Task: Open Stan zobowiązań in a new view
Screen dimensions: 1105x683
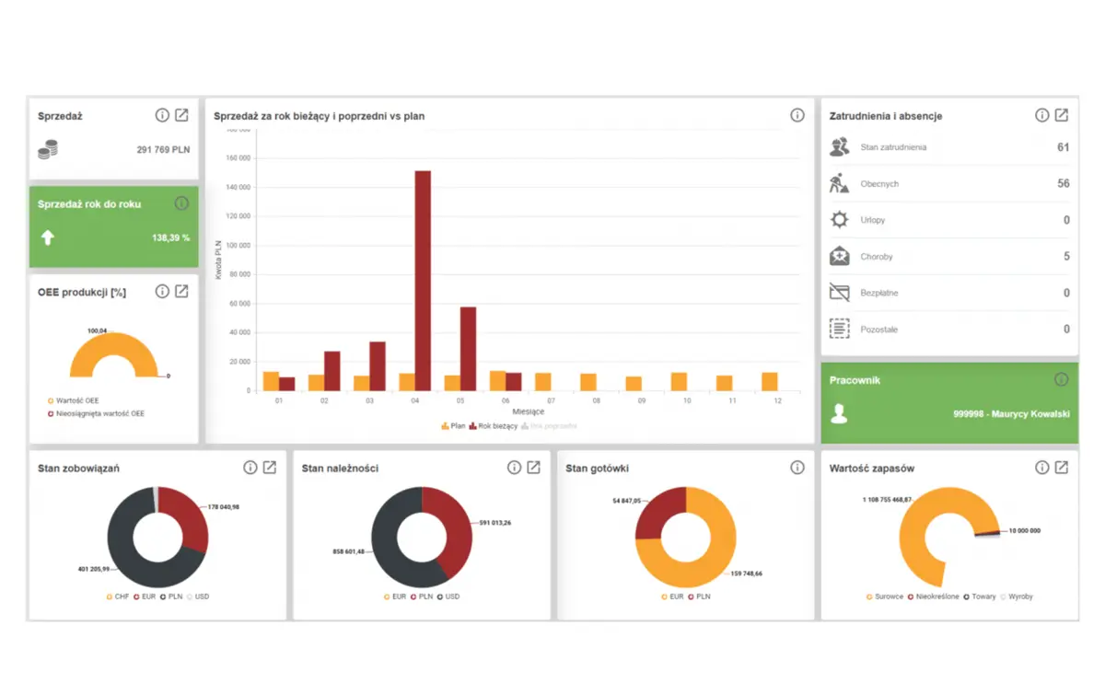Action: (x=269, y=467)
